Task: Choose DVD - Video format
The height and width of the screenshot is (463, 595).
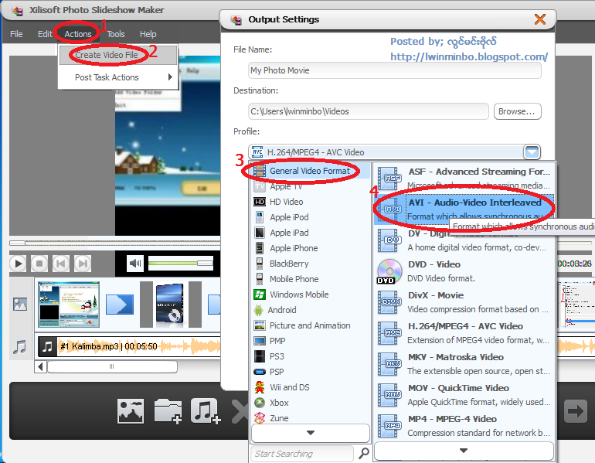Action: [464, 271]
